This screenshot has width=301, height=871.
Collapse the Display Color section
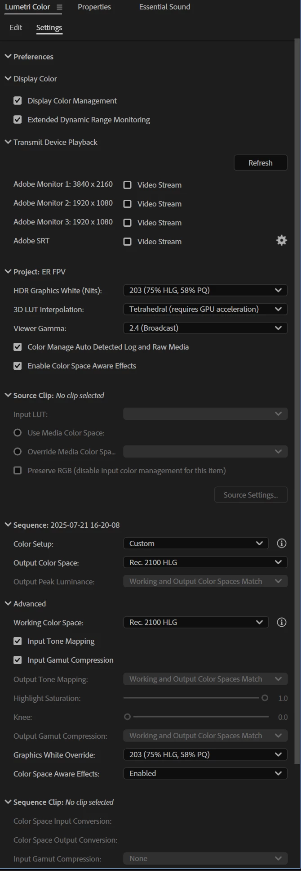8,79
